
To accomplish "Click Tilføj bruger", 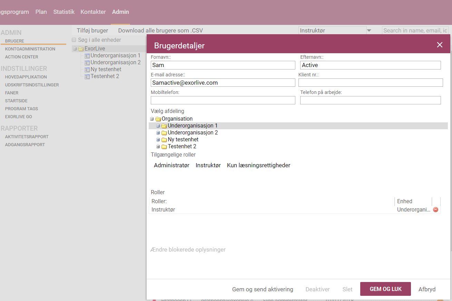I will [92, 30].
